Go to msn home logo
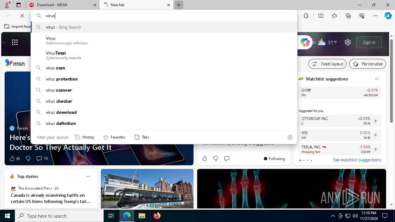395x222 pixels. pyautogui.click(x=15, y=64)
